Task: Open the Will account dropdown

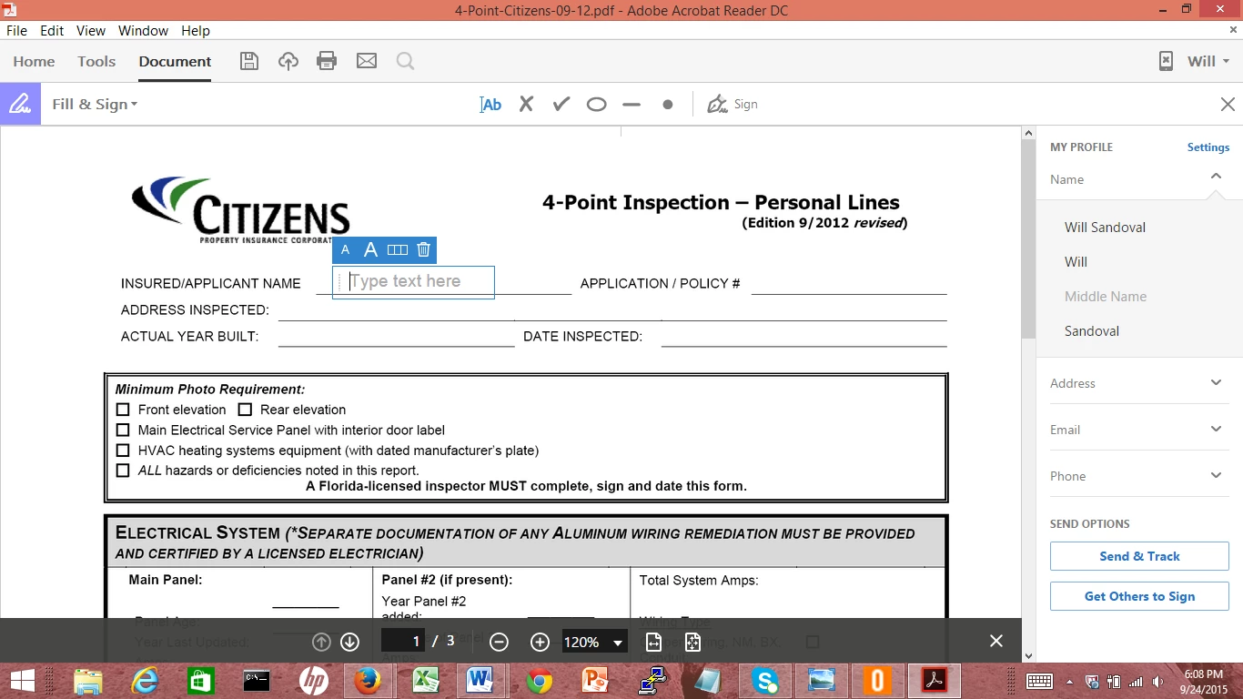Action: (1208, 61)
